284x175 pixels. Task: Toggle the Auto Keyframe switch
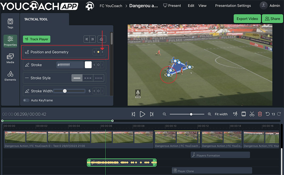click(x=26, y=100)
